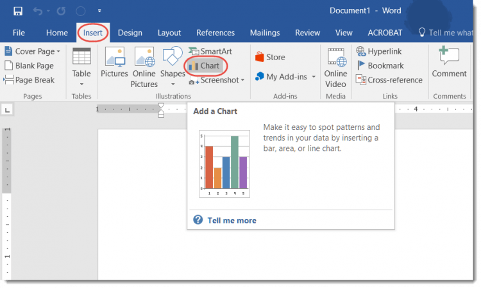Viewport: 481px width, 288px height.
Task: Open the Undo history dropdown arrow
Action: pyautogui.click(x=48, y=11)
